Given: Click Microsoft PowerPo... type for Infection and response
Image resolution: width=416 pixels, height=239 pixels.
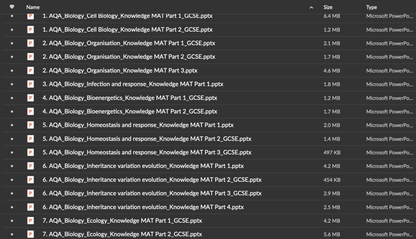Looking at the screenshot, I should tap(390, 84).
